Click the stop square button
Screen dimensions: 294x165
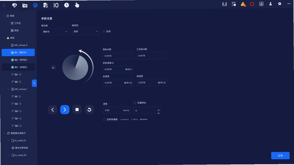pyautogui.click(x=77, y=110)
